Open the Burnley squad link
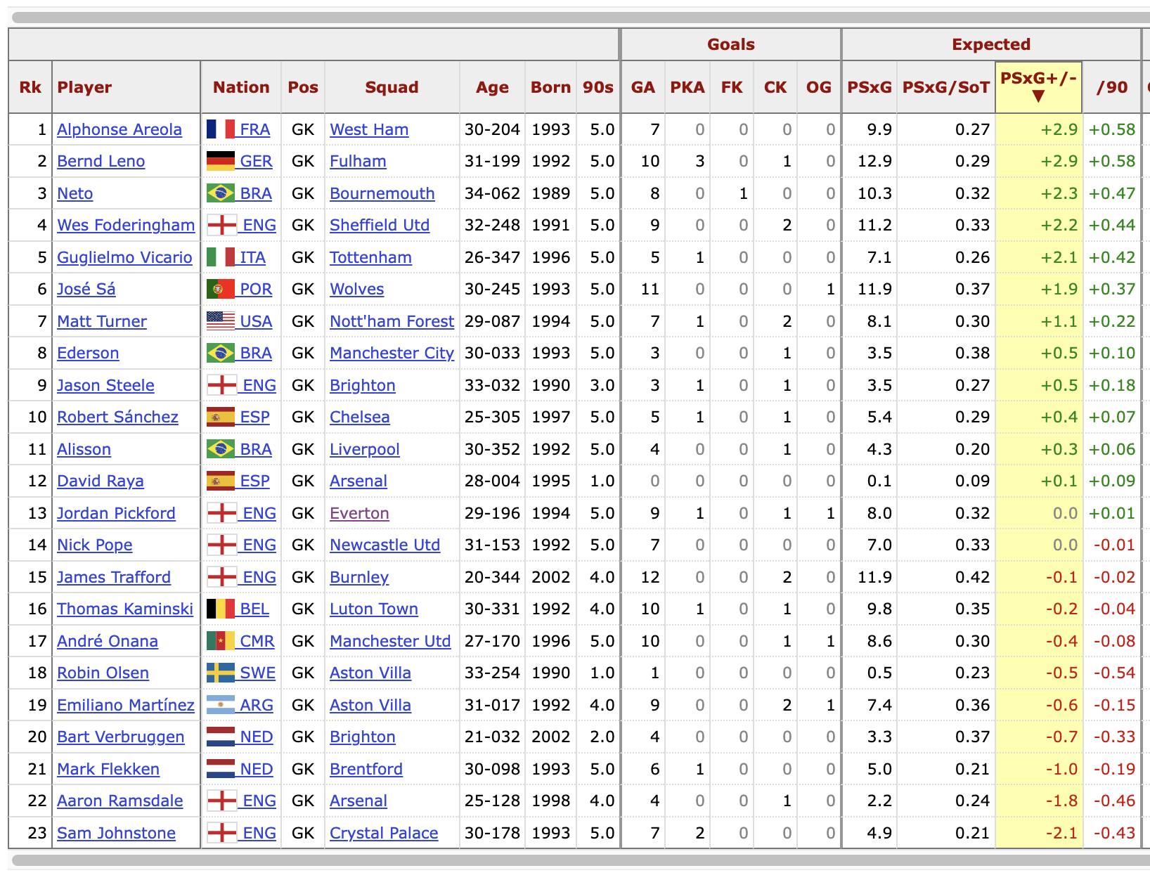 (359, 577)
